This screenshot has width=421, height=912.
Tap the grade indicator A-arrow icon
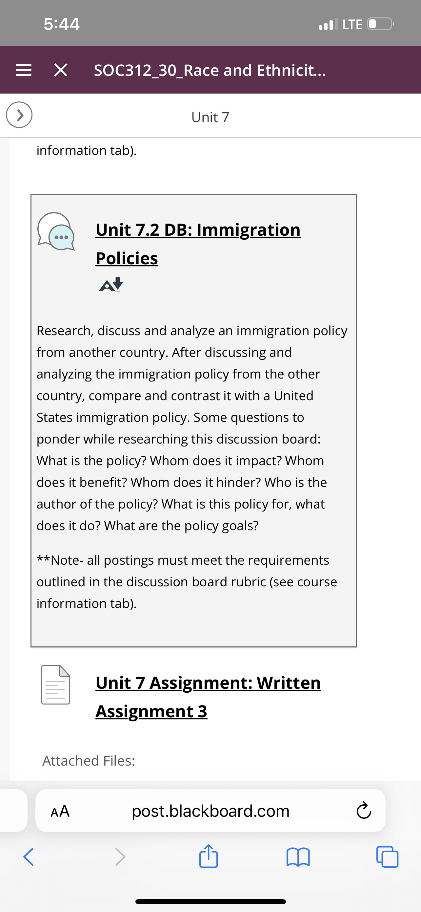pos(110,285)
